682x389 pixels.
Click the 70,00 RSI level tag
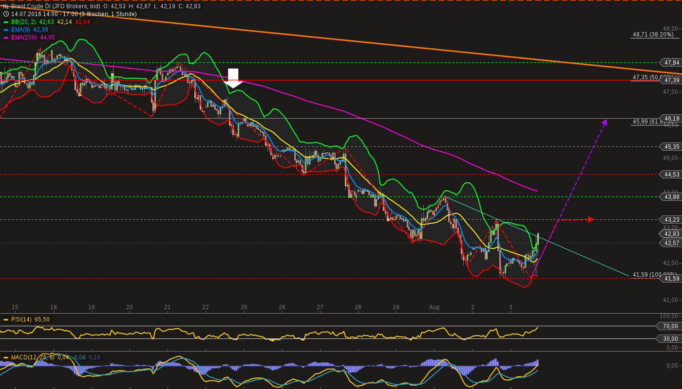668,326
